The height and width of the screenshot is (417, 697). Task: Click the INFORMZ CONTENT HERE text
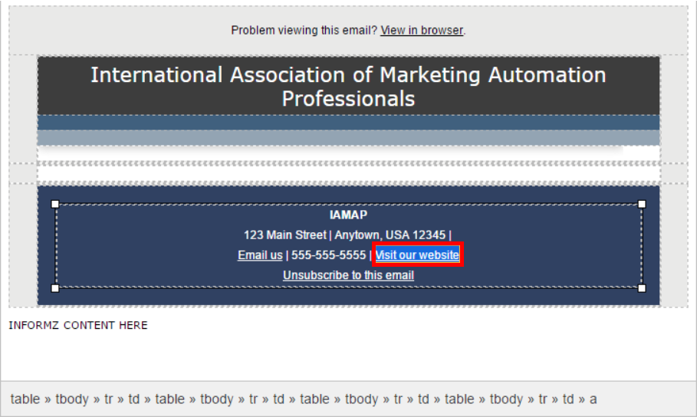tap(78, 326)
